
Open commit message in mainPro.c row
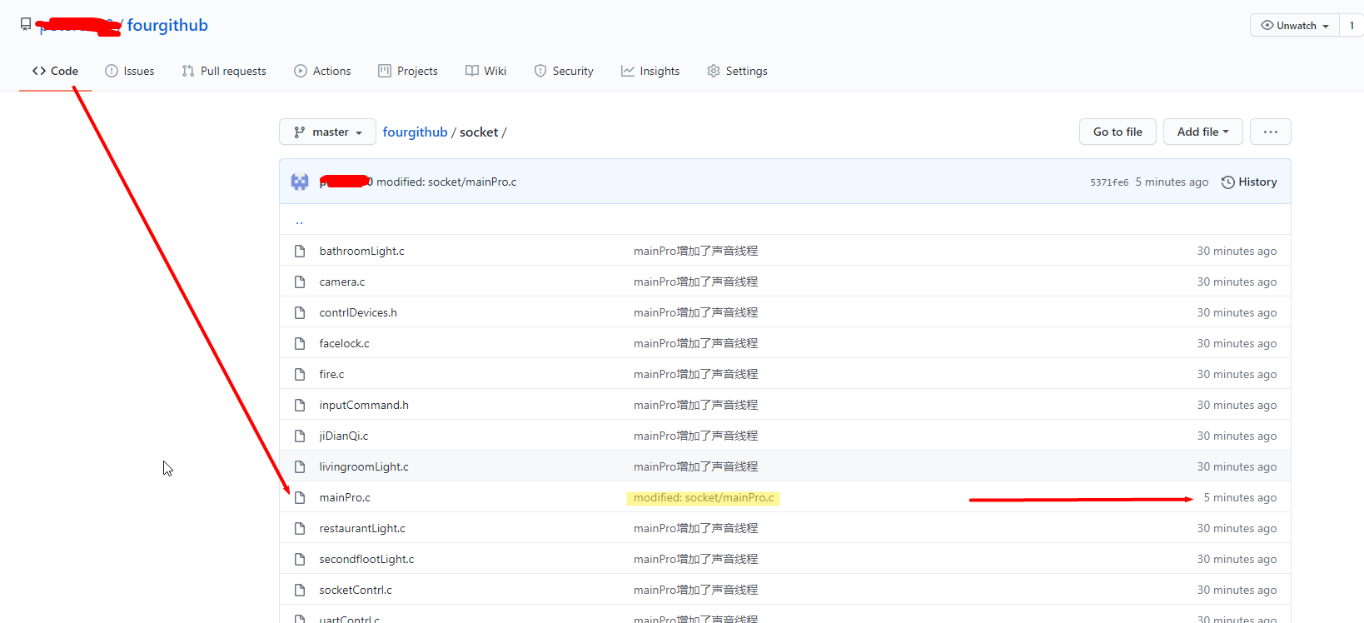pos(704,497)
